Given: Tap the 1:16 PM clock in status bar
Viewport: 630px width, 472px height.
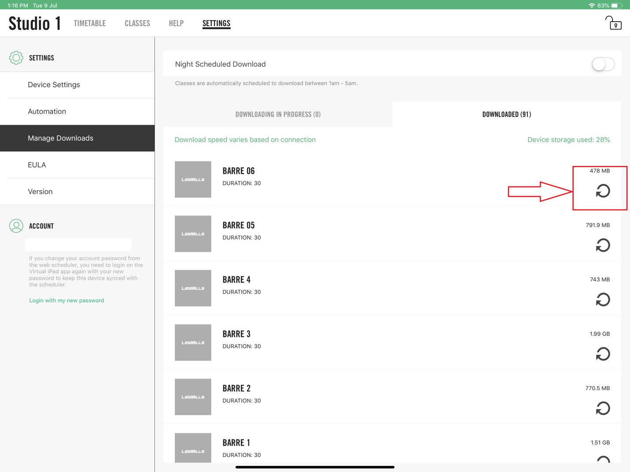Looking at the screenshot, I should 18,5.
